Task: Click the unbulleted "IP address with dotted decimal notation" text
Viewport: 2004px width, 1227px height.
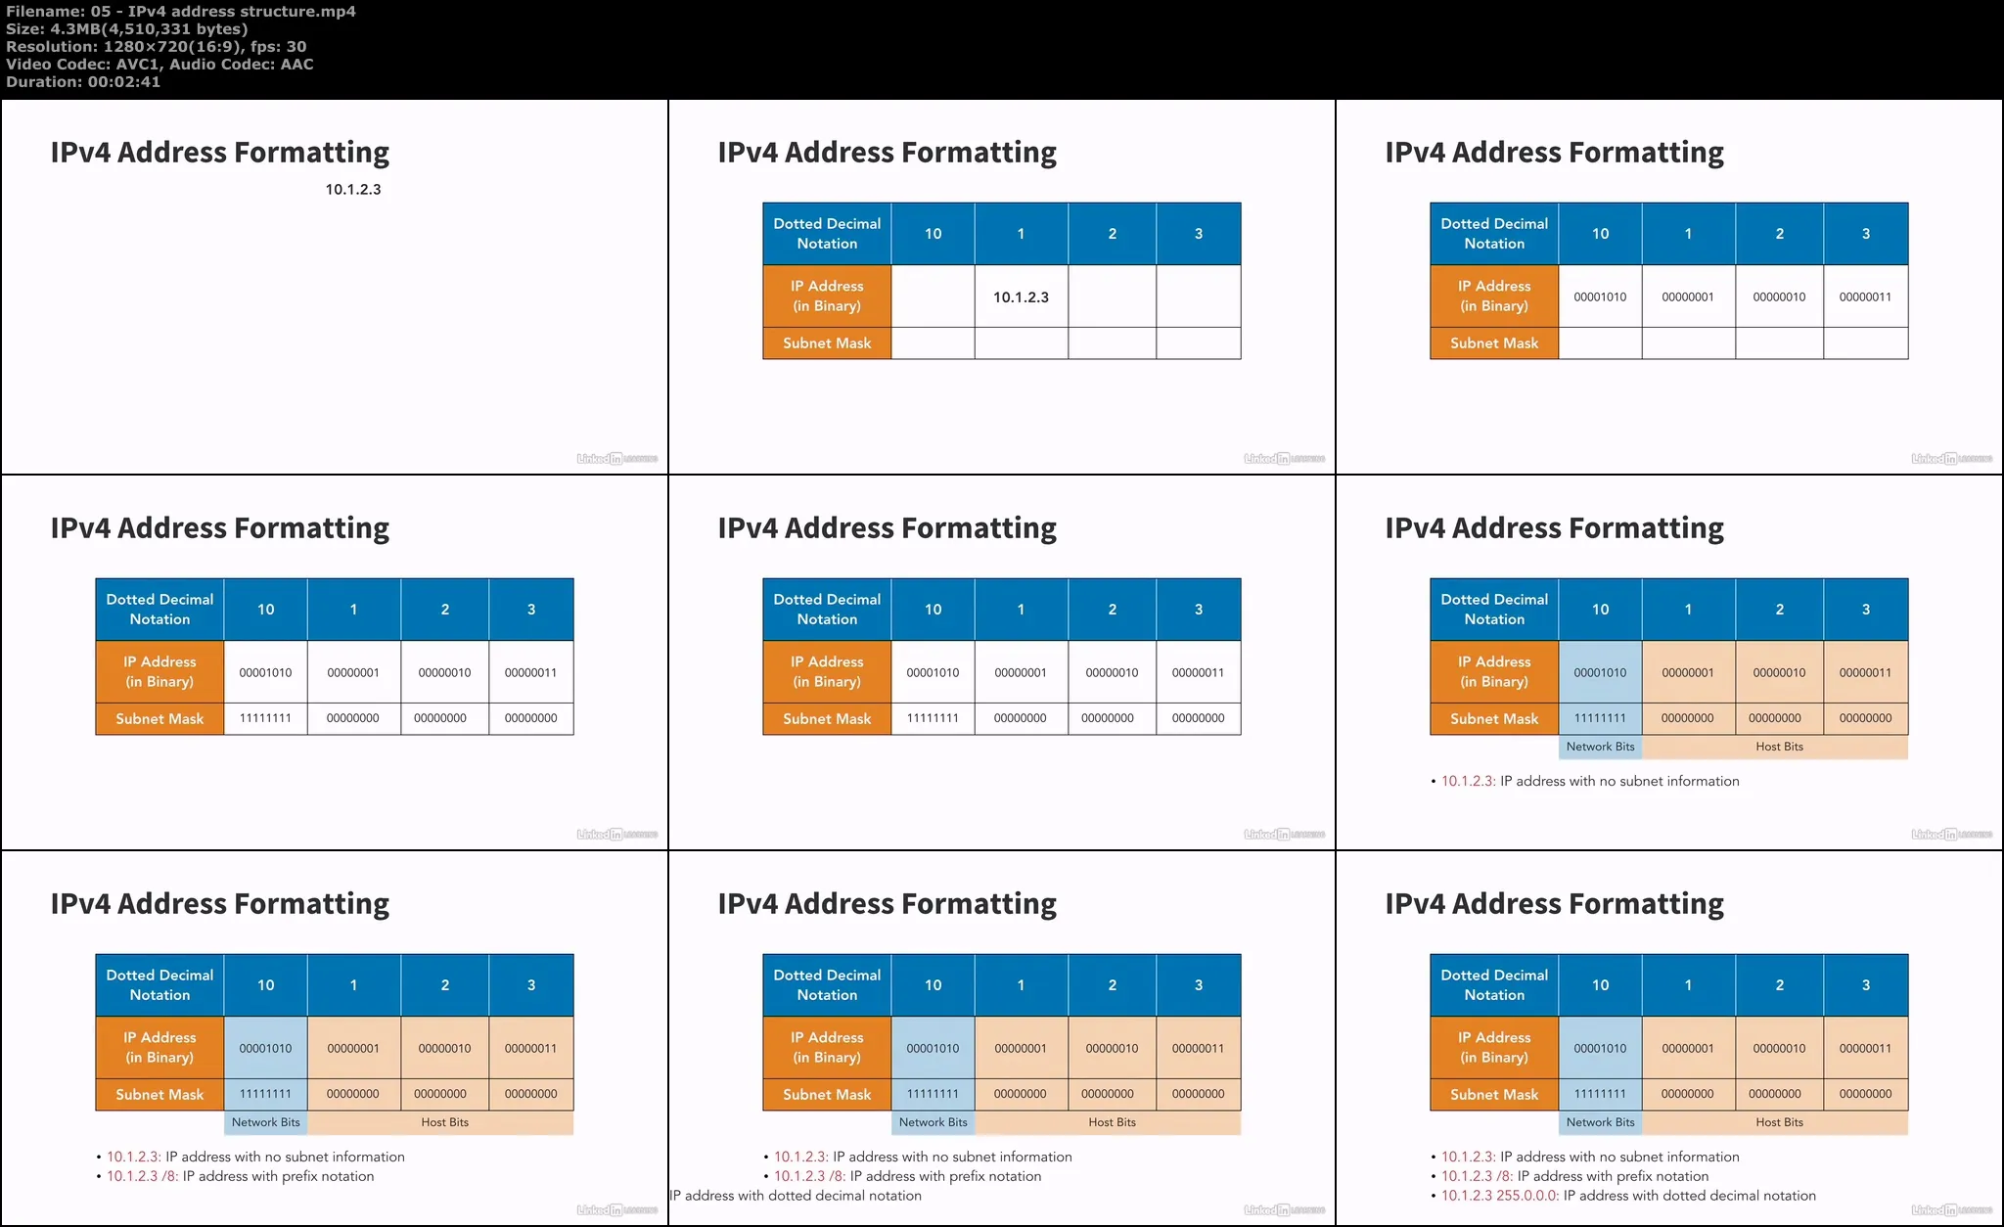Action: coord(796,1196)
